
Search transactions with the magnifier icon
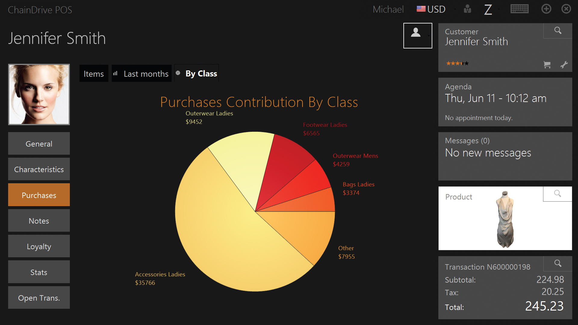coord(558,264)
